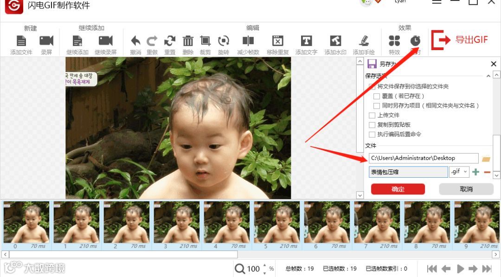The image size is (501, 277).
Task: Click the timeline horizontal scrollbar thumb
Action: point(123,254)
